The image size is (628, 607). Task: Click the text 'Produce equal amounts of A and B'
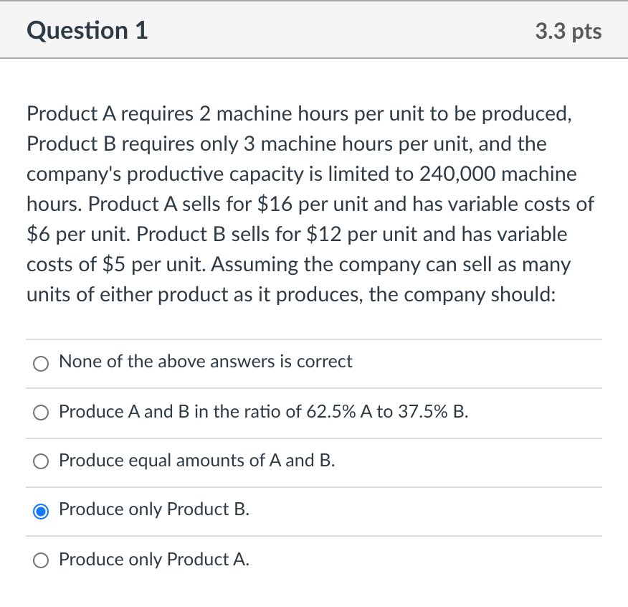coord(196,461)
